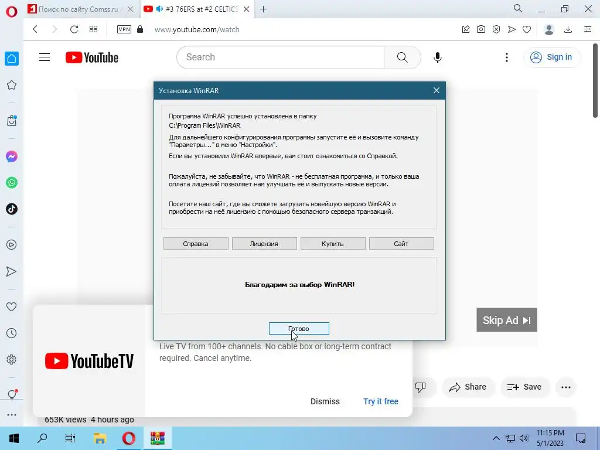Open the shopping bag sidebar icon
This screenshot has height=450, width=600.
tap(12, 121)
